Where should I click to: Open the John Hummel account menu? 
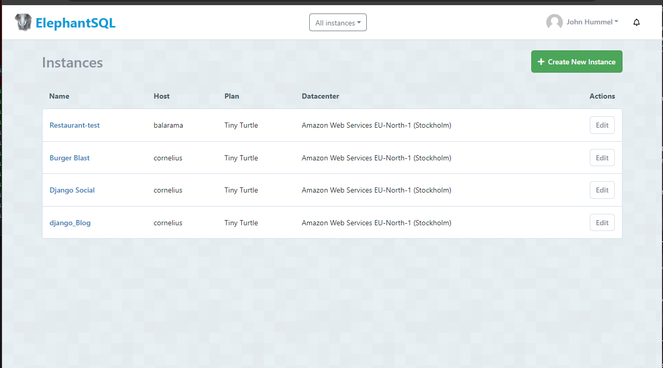point(592,22)
